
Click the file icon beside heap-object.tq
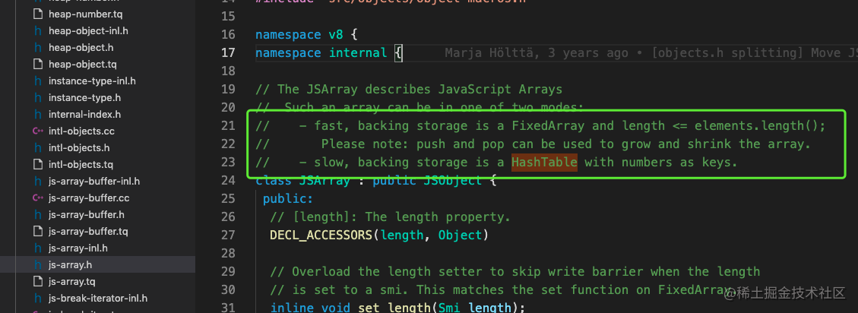click(x=37, y=64)
